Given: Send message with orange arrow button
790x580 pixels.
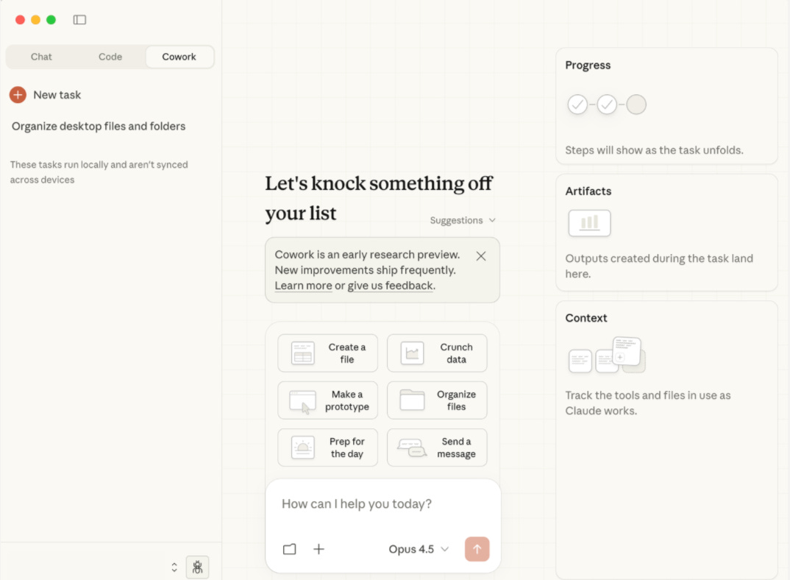Looking at the screenshot, I should [x=477, y=549].
